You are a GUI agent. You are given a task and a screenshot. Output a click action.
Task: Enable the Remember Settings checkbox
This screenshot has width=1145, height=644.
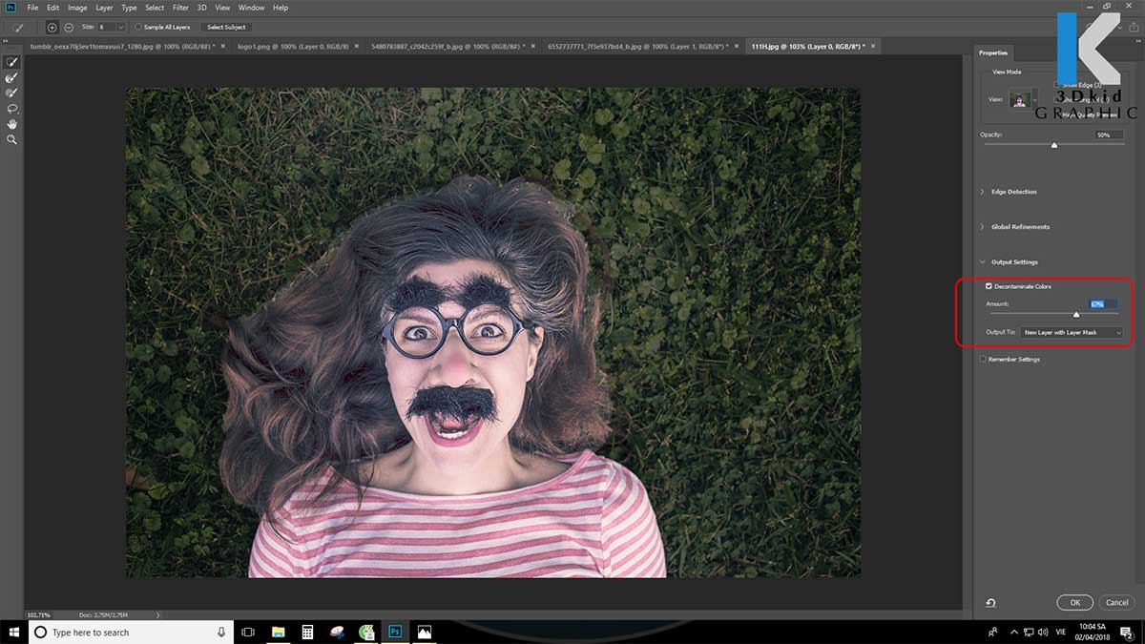[984, 359]
